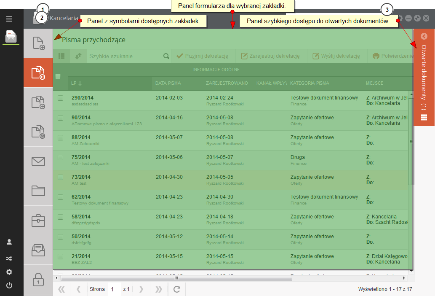Open the hamburger main menu
435x296 pixels.
(9, 19)
